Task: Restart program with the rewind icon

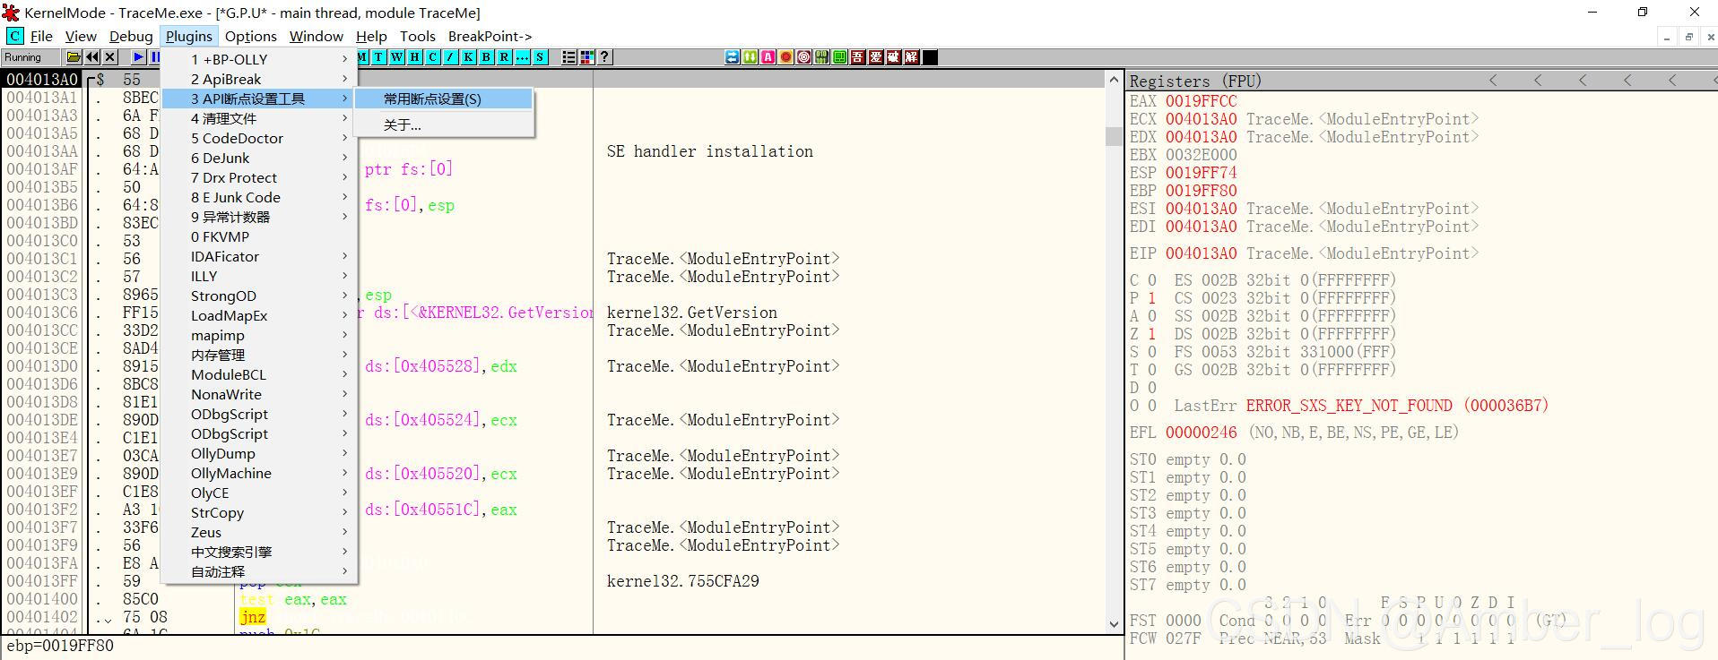Action: (92, 56)
